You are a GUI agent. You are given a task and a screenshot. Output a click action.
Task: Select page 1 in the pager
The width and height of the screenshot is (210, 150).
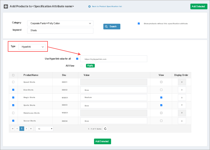click(22, 128)
